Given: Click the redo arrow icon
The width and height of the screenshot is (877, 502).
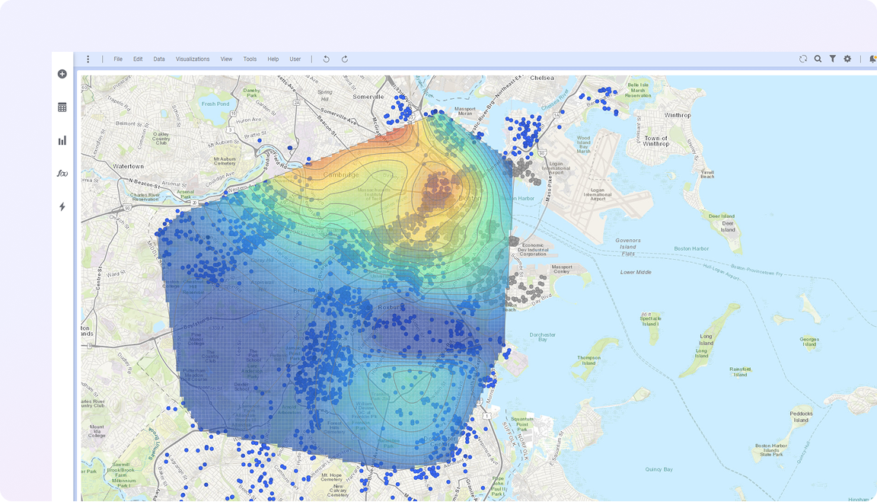Looking at the screenshot, I should [345, 59].
